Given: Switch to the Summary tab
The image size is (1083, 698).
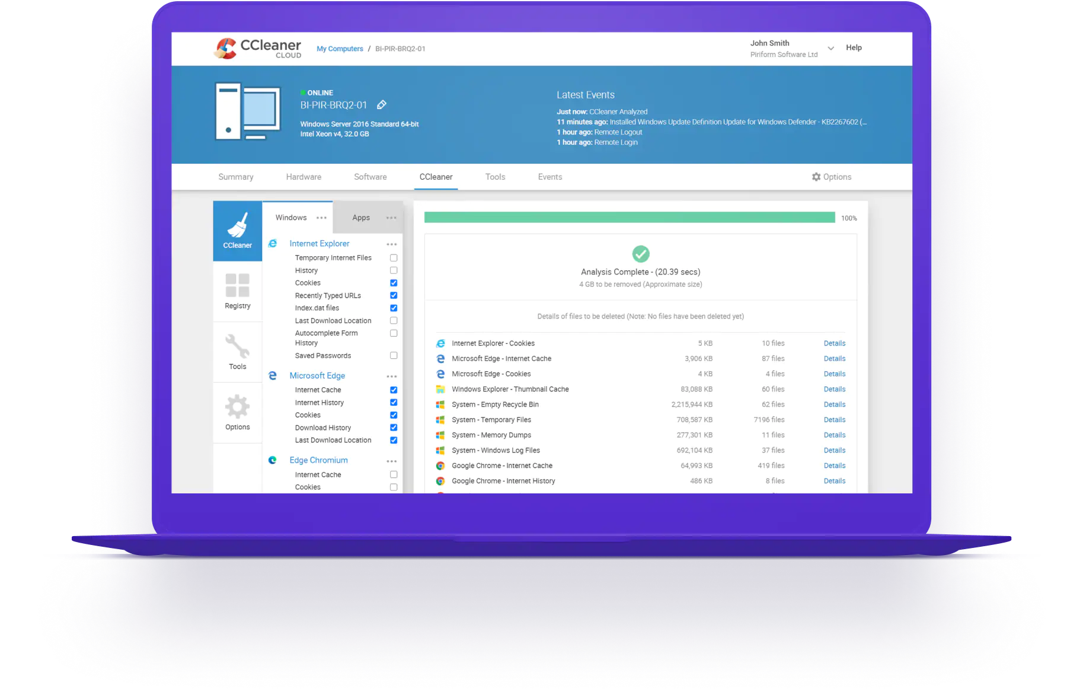Looking at the screenshot, I should [x=236, y=177].
